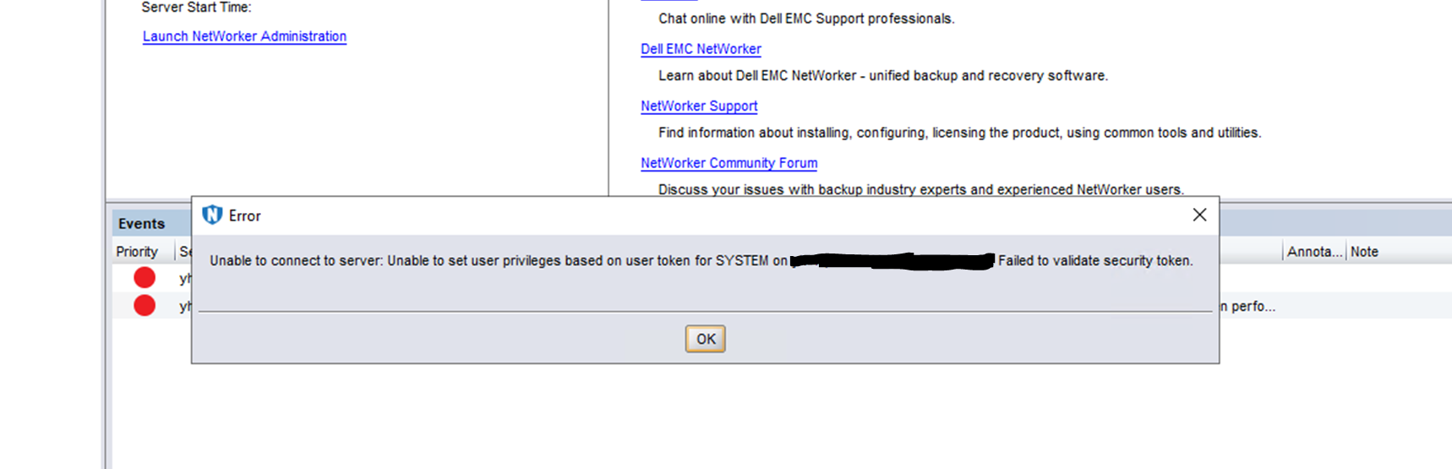
Task: Sort events by the Priority column header
Action: pos(137,252)
